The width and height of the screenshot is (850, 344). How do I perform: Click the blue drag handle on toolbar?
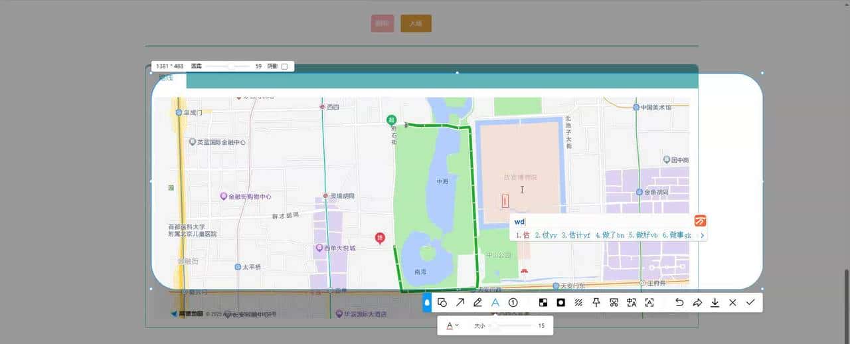pos(427,302)
